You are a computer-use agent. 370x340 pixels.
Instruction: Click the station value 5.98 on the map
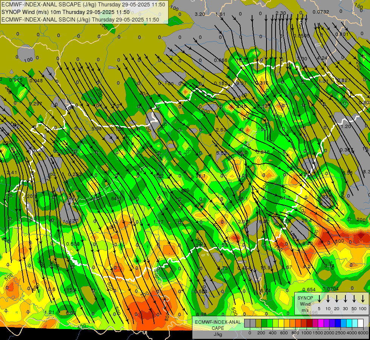(x=96, y=128)
